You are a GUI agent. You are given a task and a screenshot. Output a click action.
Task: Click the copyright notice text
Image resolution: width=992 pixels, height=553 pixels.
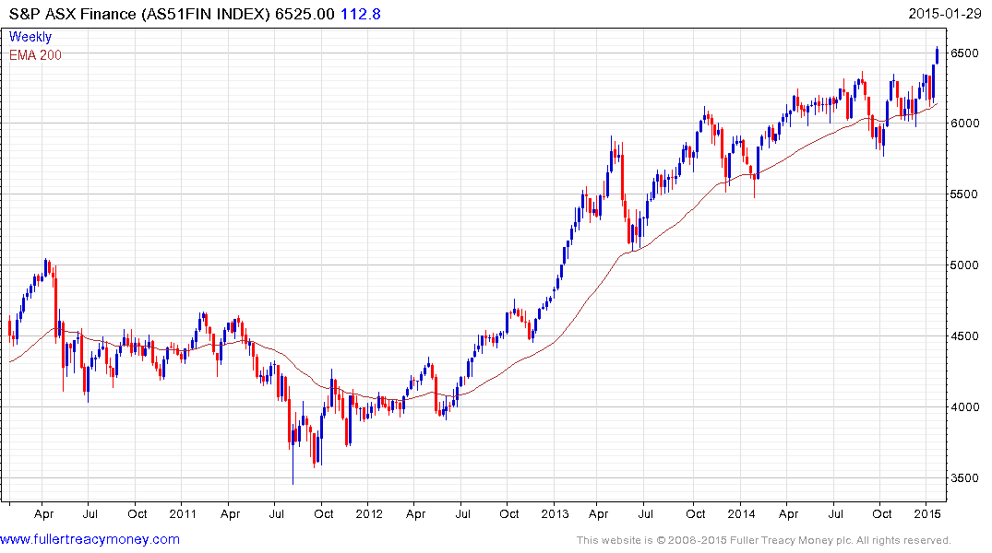(x=764, y=540)
